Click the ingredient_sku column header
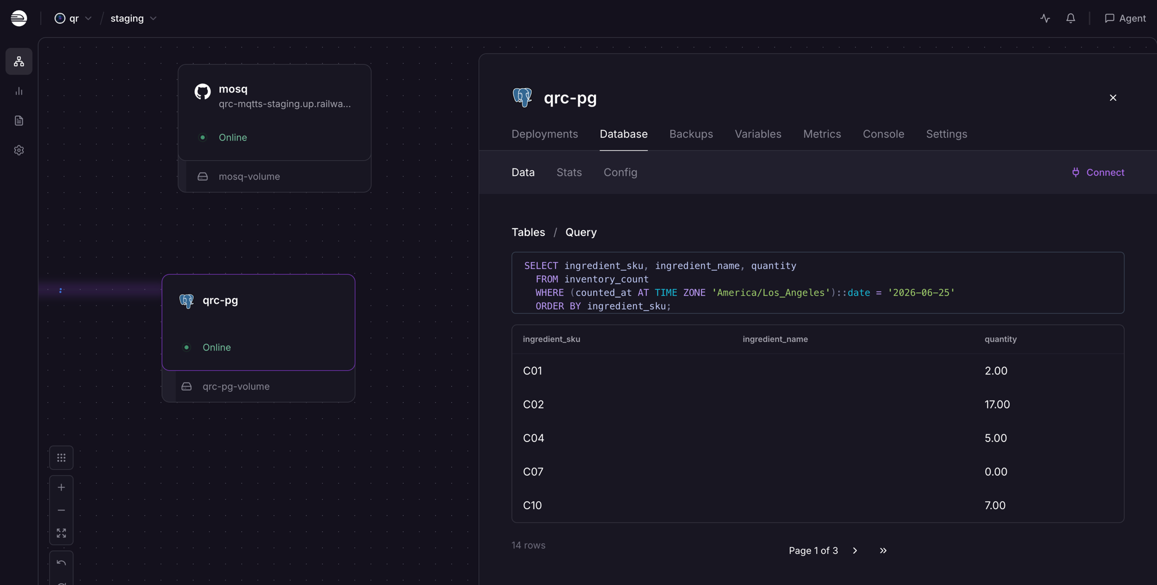The height and width of the screenshot is (585, 1157). (551, 340)
